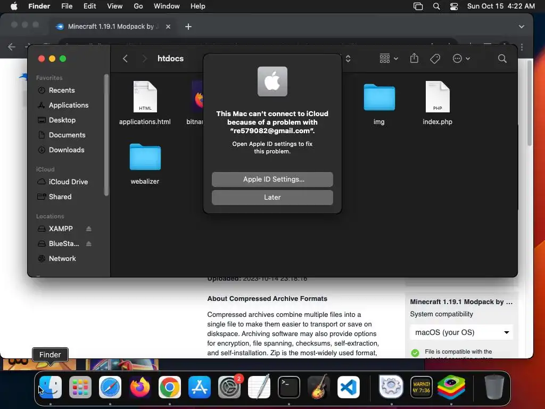The width and height of the screenshot is (545, 409).
Task: Open the Tags toolbar icon in Finder
Action: (435, 59)
